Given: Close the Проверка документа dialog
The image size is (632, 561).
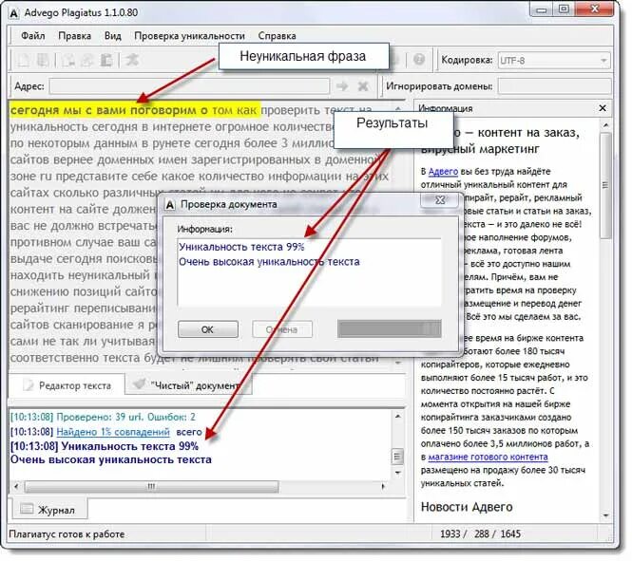Looking at the screenshot, I should pyautogui.click(x=440, y=199).
